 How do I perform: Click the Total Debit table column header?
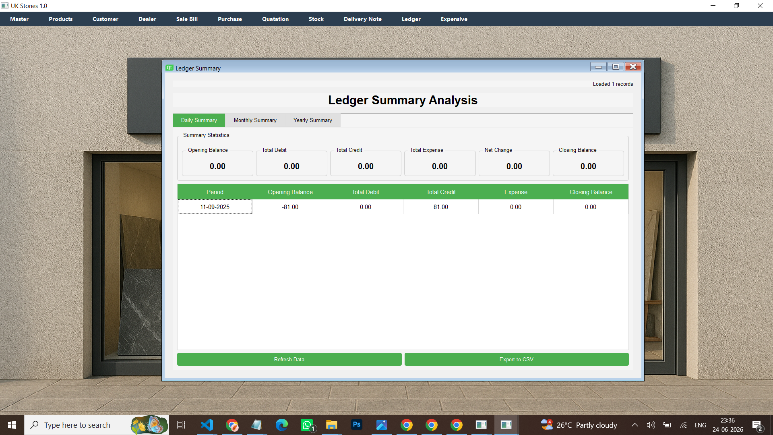tap(366, 192)
